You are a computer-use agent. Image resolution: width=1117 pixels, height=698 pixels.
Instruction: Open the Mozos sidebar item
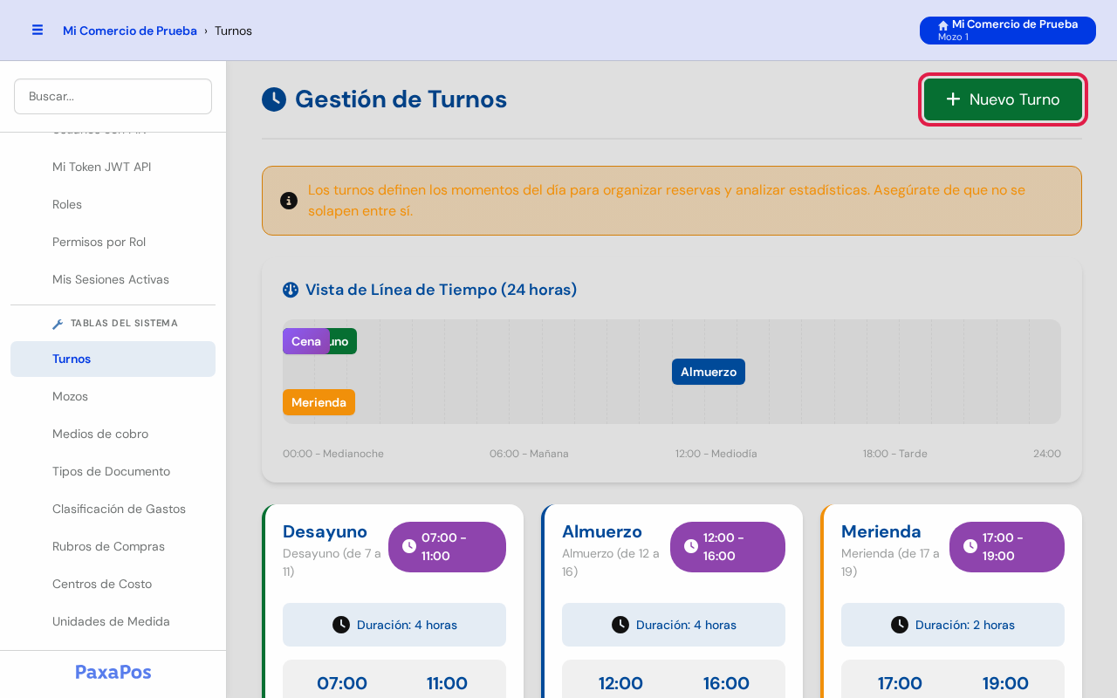click(113, 396)
